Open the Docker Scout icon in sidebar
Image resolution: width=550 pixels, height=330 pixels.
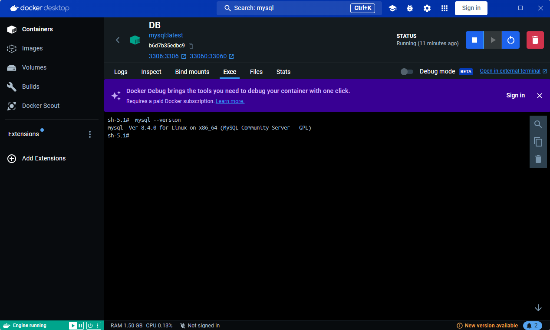(12, 106)
